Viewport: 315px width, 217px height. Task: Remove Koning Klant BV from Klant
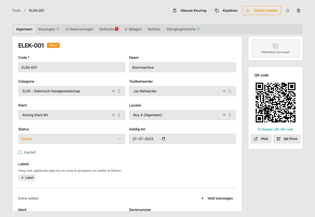pyautogui.click(x=113, y=115)
